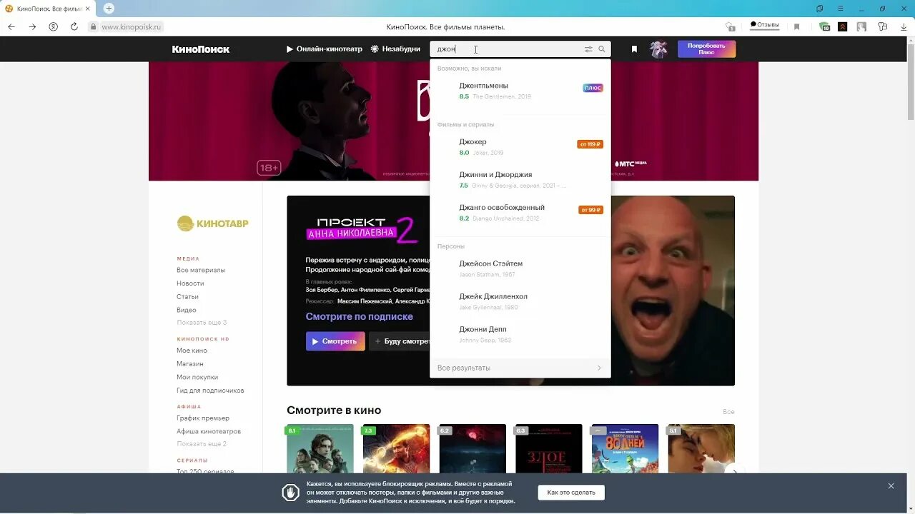Click the 'Как это сделать' button
Screen dimensions: 915x514
tap(571, 493)
